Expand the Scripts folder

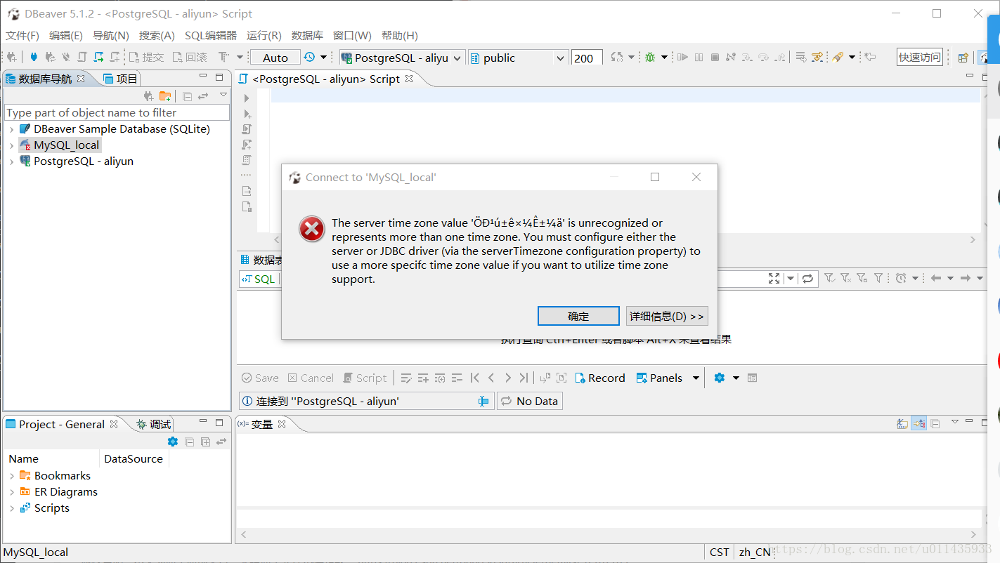coord(11,508)
